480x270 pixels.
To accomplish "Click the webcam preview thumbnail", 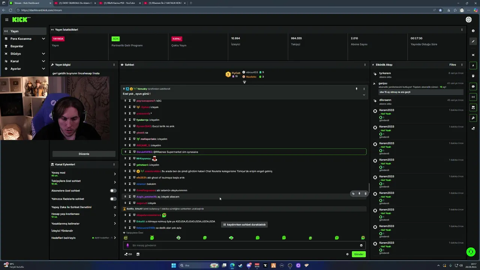I will (x=55, y=108).
